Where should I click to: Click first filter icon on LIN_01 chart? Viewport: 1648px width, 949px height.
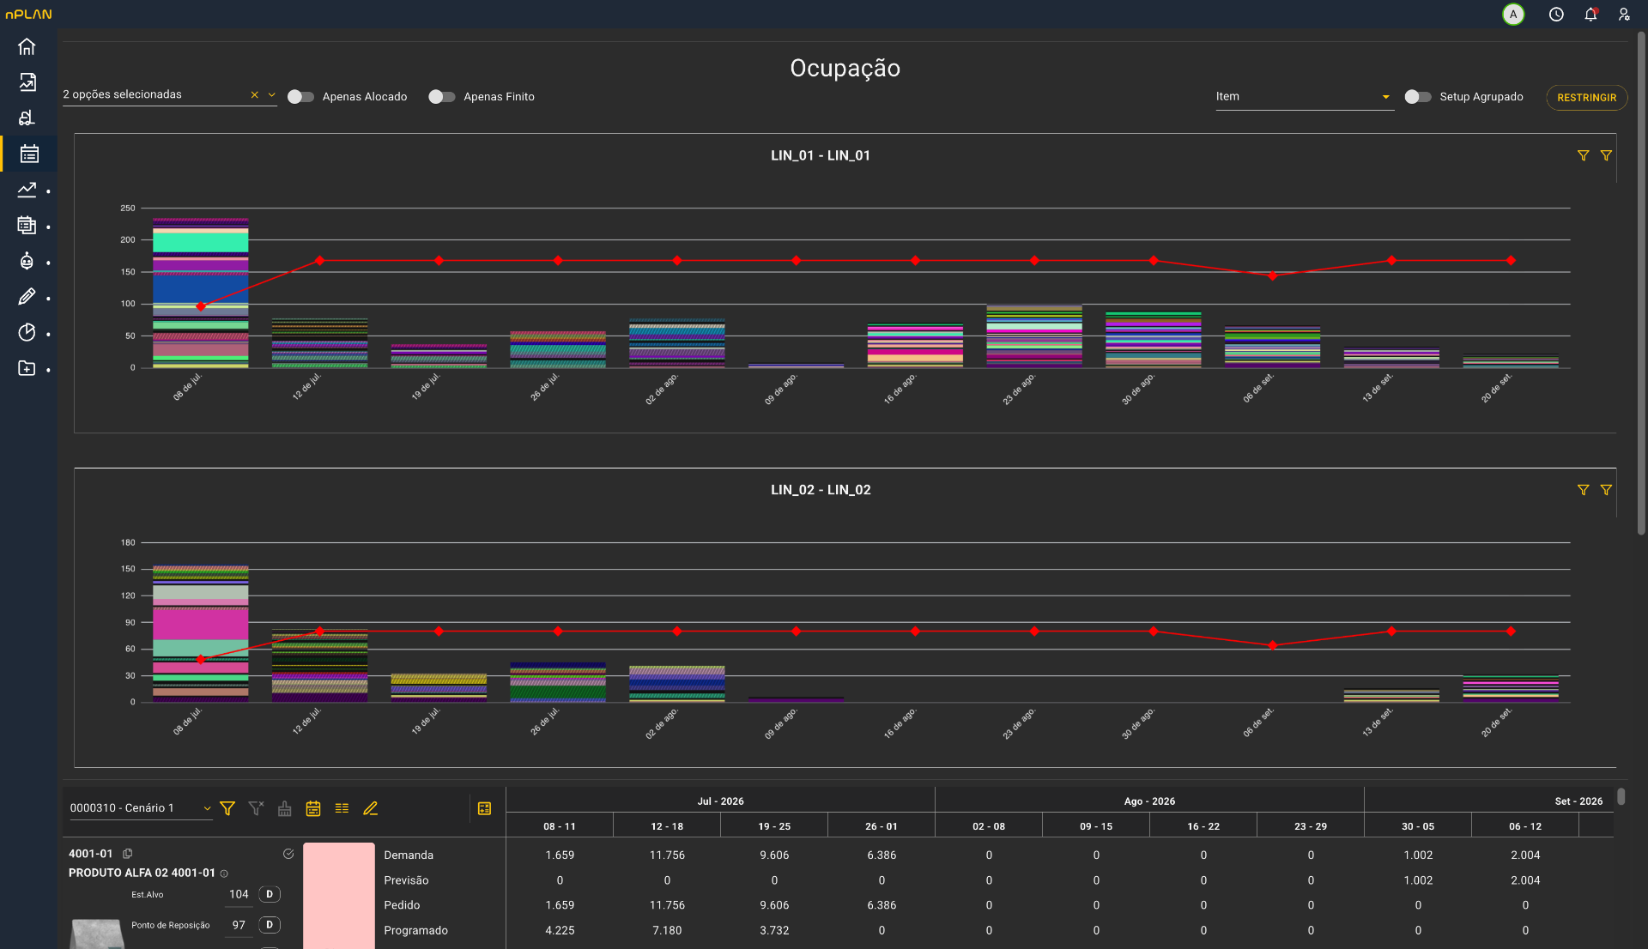click(x=1584, y=155)
